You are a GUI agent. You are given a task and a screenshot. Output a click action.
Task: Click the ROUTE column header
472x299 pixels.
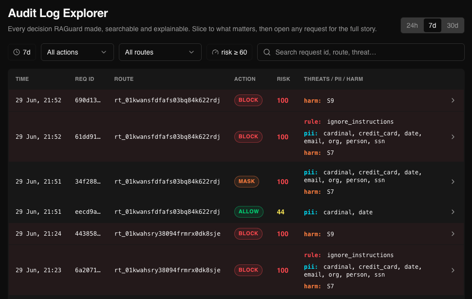[124, 79]
